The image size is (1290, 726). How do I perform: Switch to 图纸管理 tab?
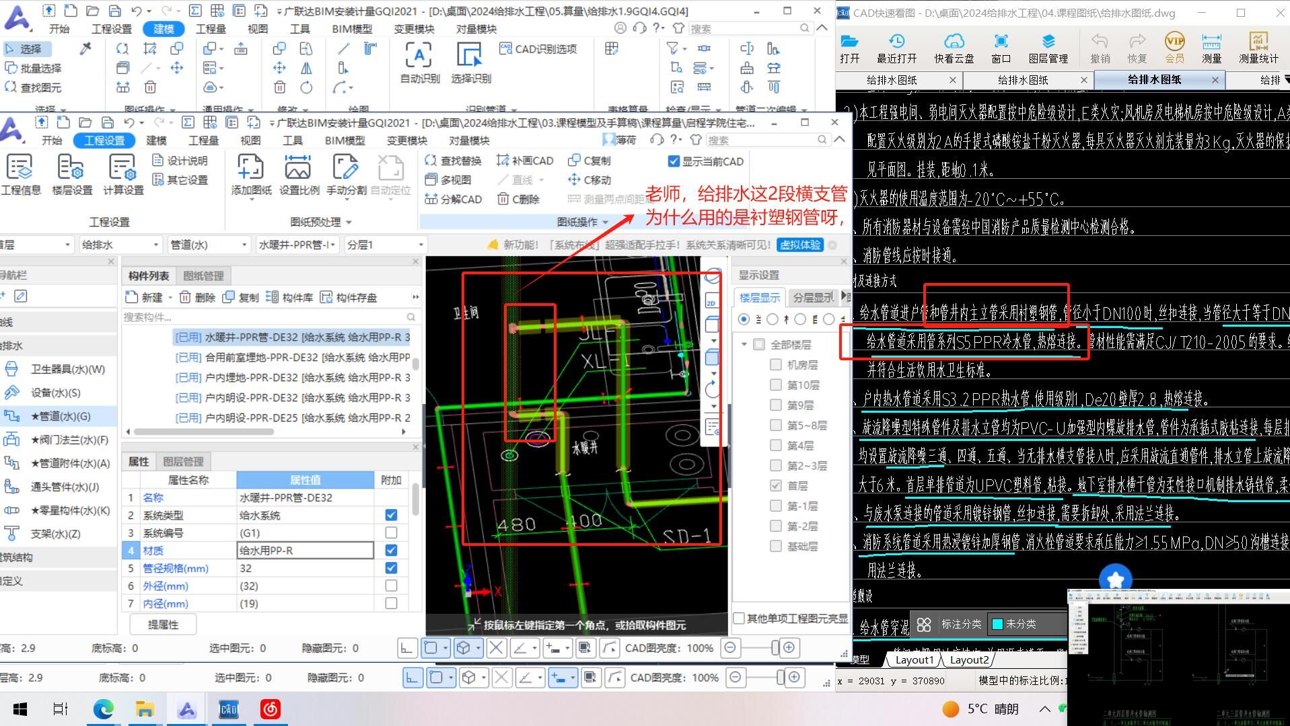coord(203,276)
